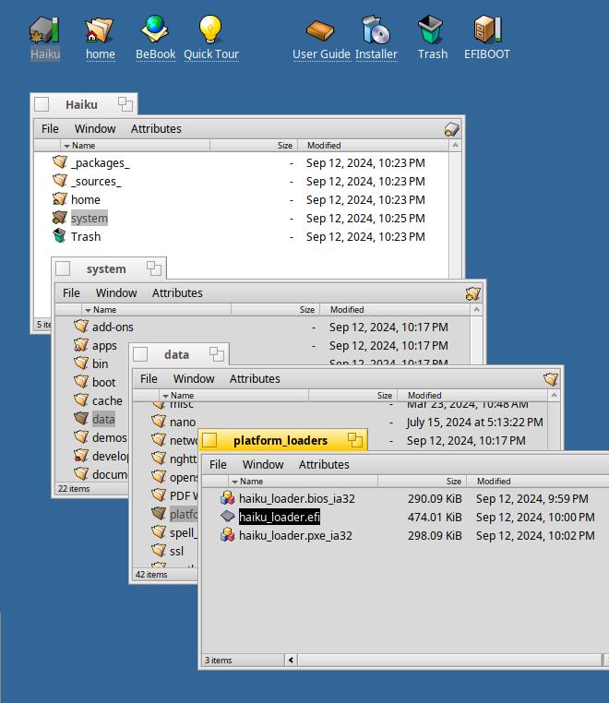This screenshot has height=703, width=609.
Task: Click the 474.01 KiB size cell
Action: pos(434,517)
